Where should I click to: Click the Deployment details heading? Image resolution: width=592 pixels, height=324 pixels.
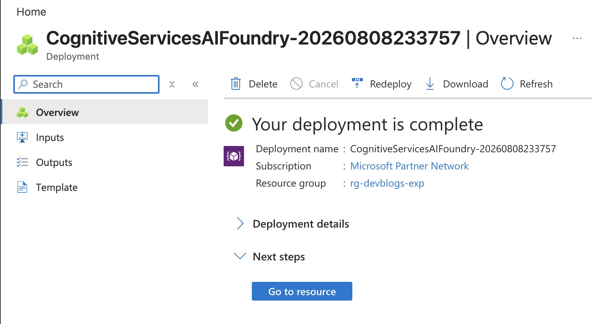pyautogui.click(x=301, y=224)
